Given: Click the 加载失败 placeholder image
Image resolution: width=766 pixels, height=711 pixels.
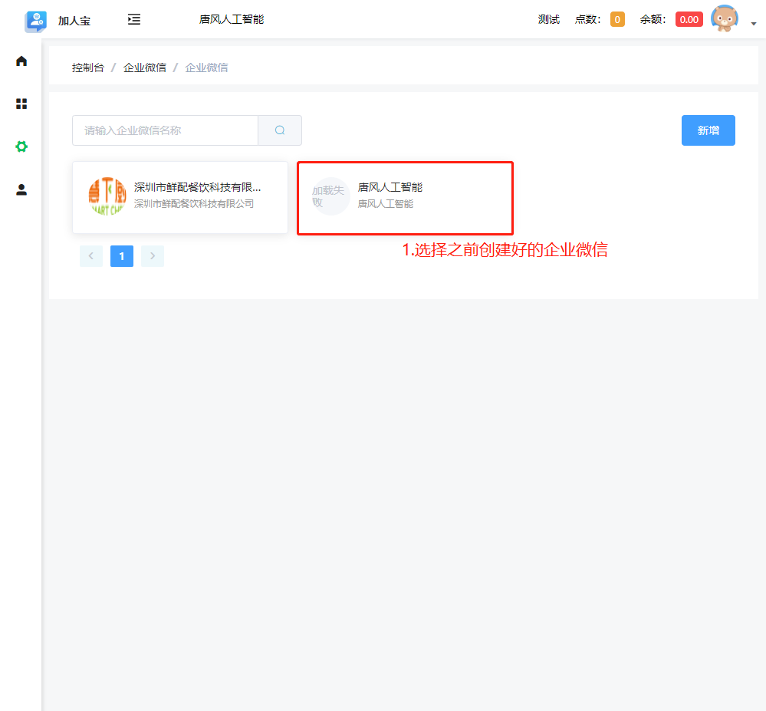Looking at the screenshot, I should click(330, 196).
